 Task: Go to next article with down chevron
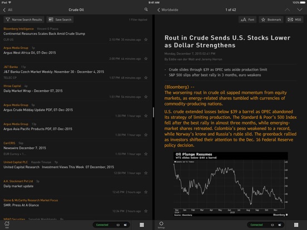pos(300,9)
